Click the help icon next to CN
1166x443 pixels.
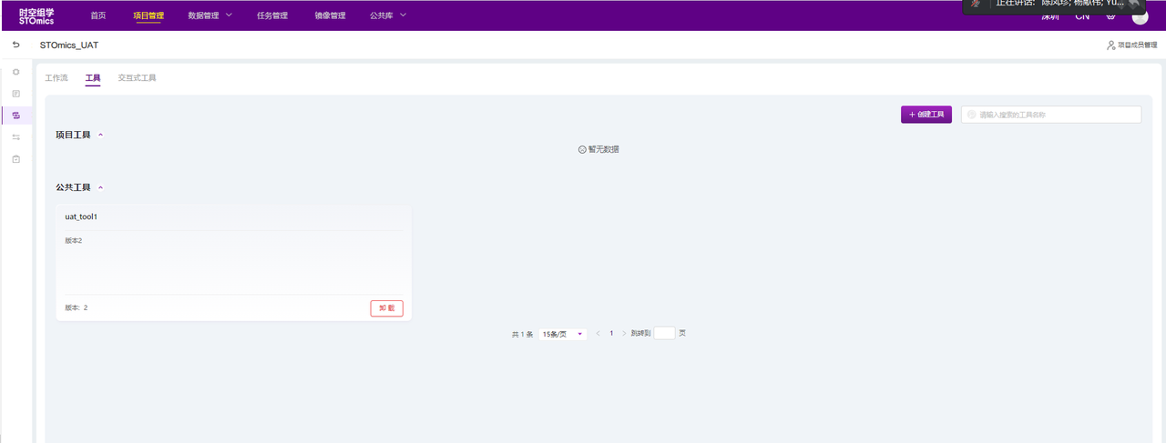(x=1110, y=15)
